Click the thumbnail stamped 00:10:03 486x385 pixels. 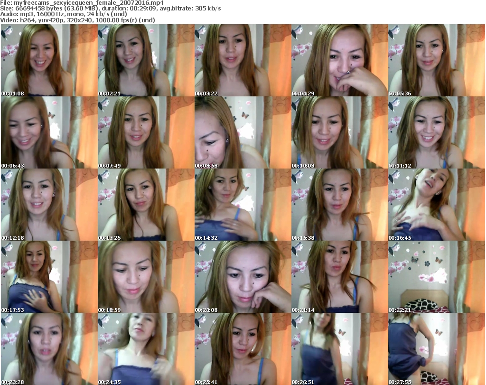coord(340,132)
